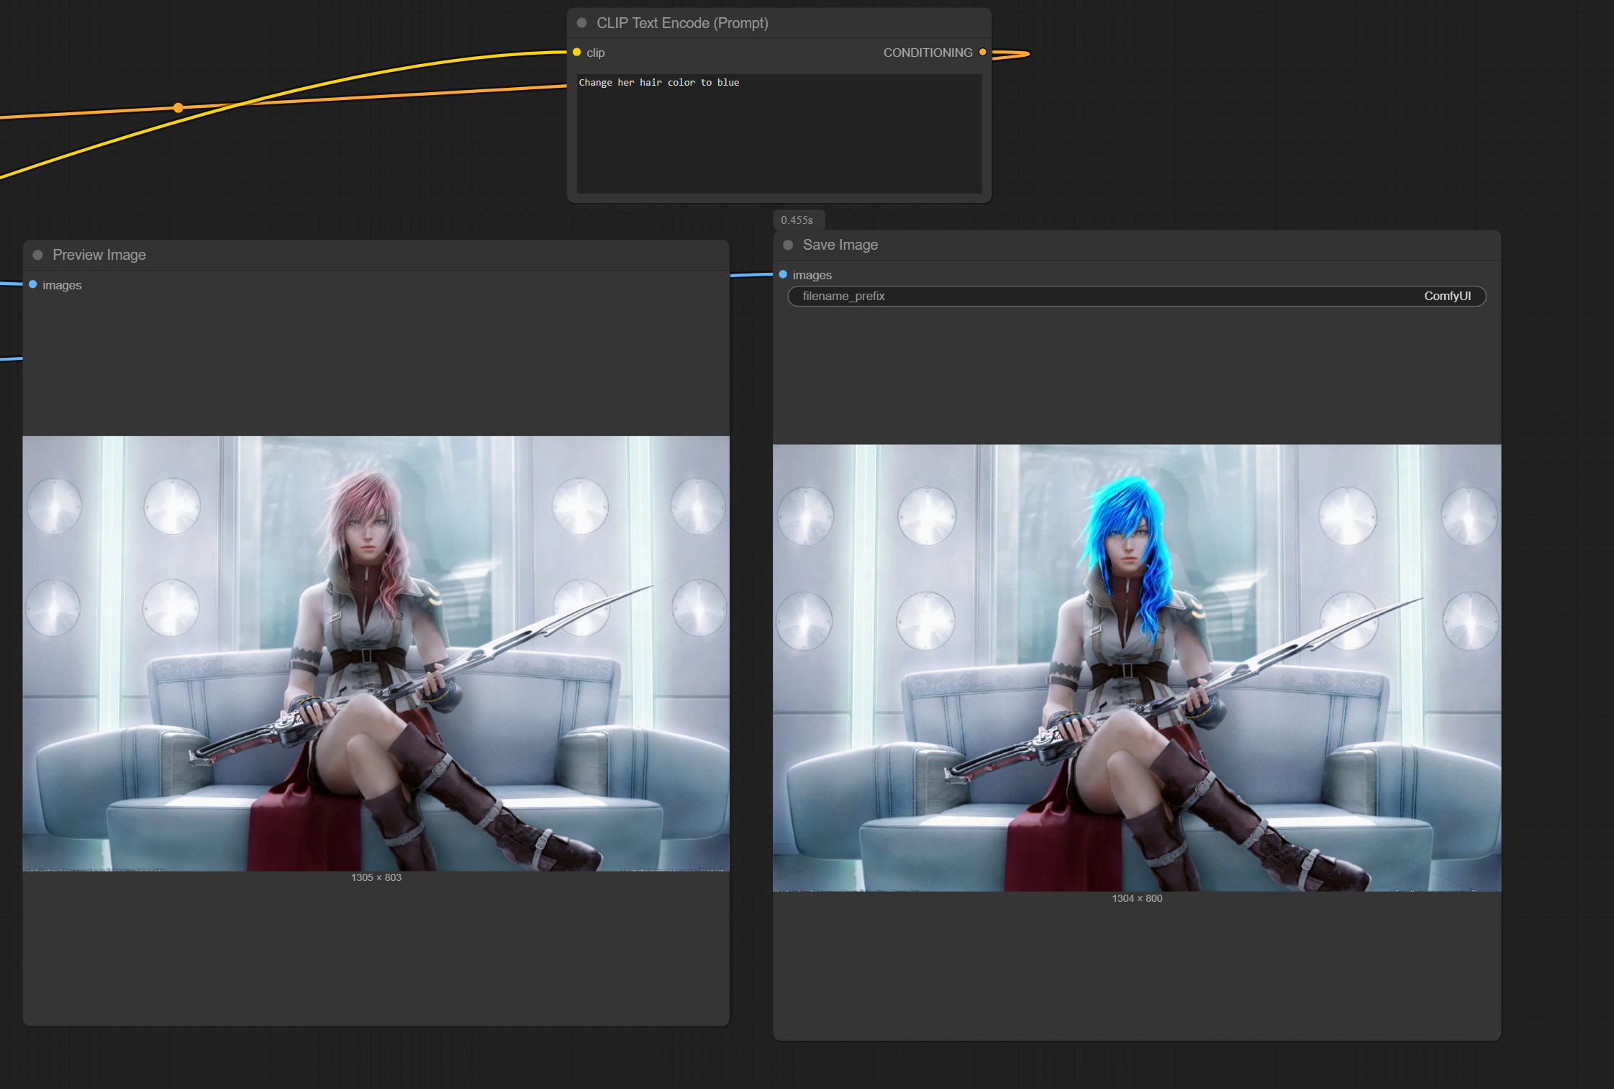The width and height of the screenshot is (1614, 1089).
Task: Click the CONDITIONING output label
Action: (x=928, y=53)
